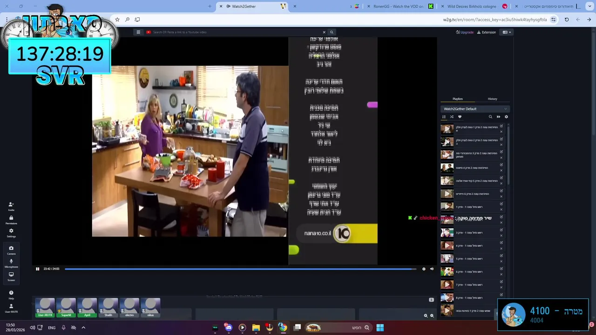
Task: Toggle playlist shuffle
Action: [x=452, y=117]
